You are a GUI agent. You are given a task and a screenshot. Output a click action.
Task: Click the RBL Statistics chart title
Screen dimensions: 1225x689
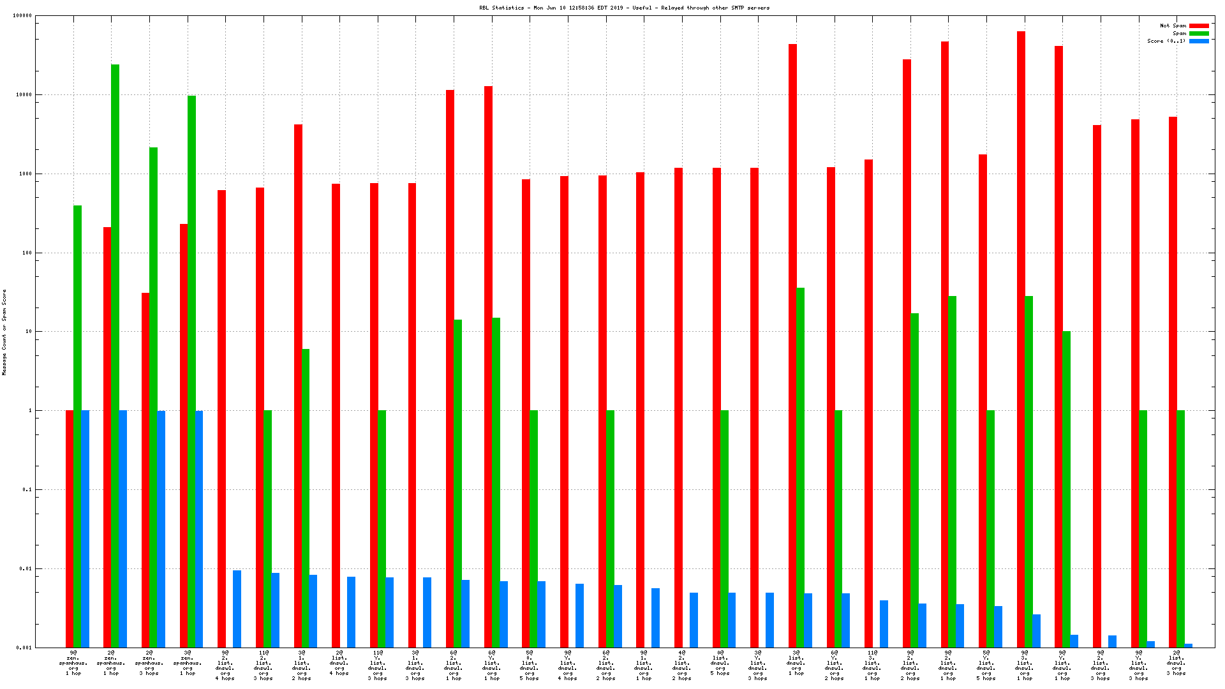pos(624,8)
